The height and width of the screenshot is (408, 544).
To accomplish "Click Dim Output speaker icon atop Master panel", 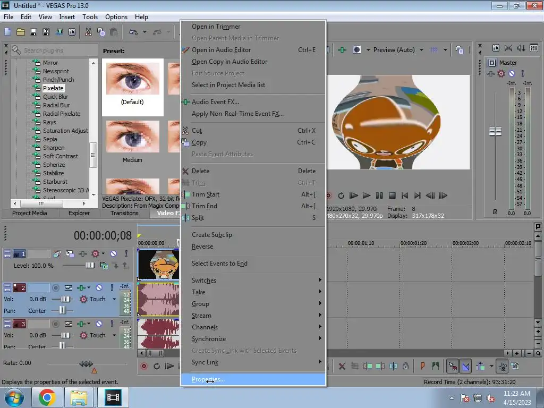I will (x=521, y=48).
